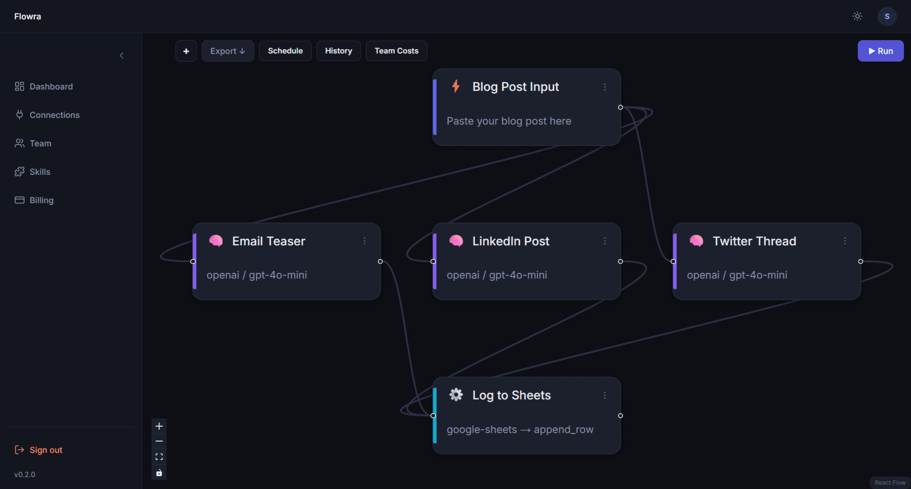The image size is (911, 489).
Task: Click the gear icon on Log to Sheets node
Action: [455, 395]
